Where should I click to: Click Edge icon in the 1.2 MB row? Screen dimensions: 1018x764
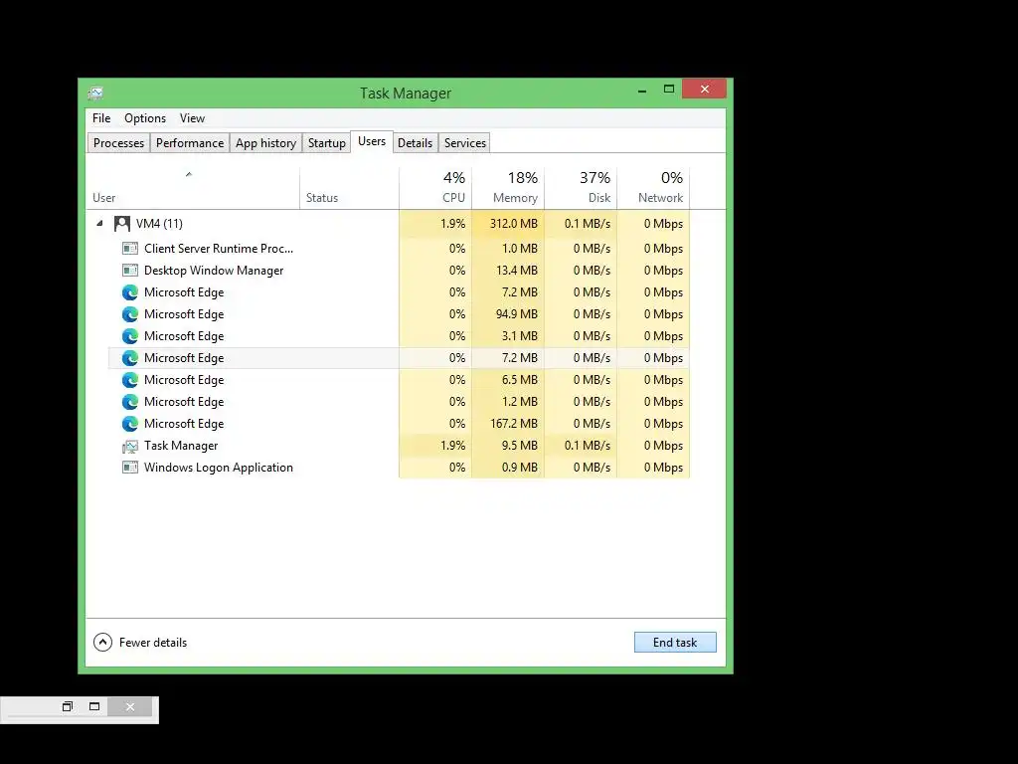(x=130, y=402)
